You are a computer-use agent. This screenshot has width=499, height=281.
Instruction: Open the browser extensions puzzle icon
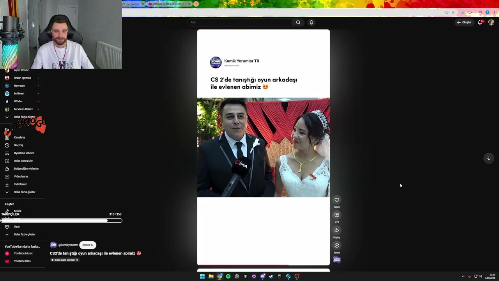pos(470,12)
